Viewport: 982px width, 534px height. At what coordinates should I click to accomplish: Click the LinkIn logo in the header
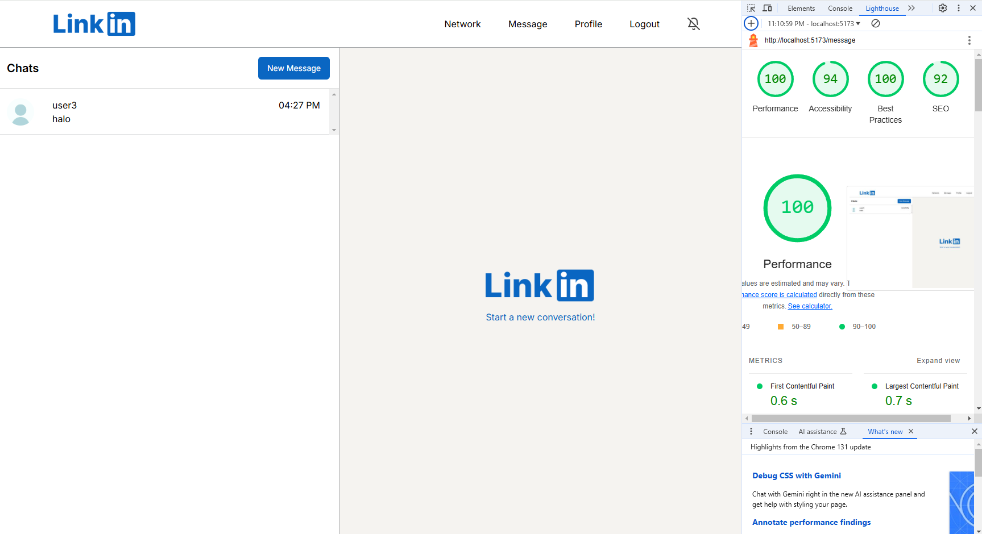click(x=94, y=24)
